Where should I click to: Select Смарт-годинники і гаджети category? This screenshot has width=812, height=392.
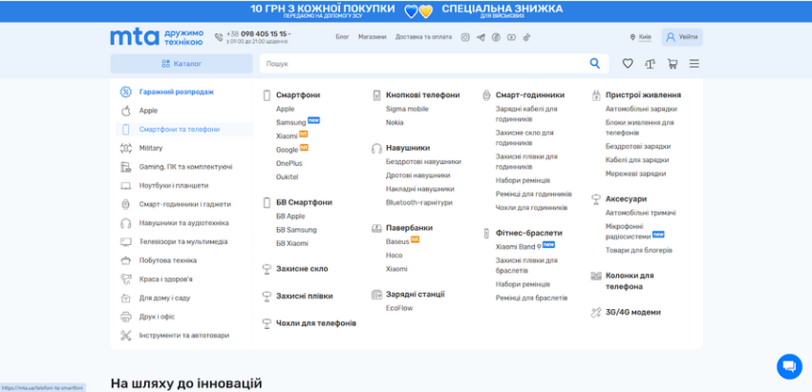coord(185,204)
